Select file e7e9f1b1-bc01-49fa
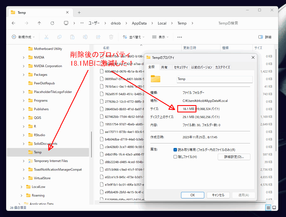This screenshot has width=286, height=217. pyautogui.click(x=122, y=185)
